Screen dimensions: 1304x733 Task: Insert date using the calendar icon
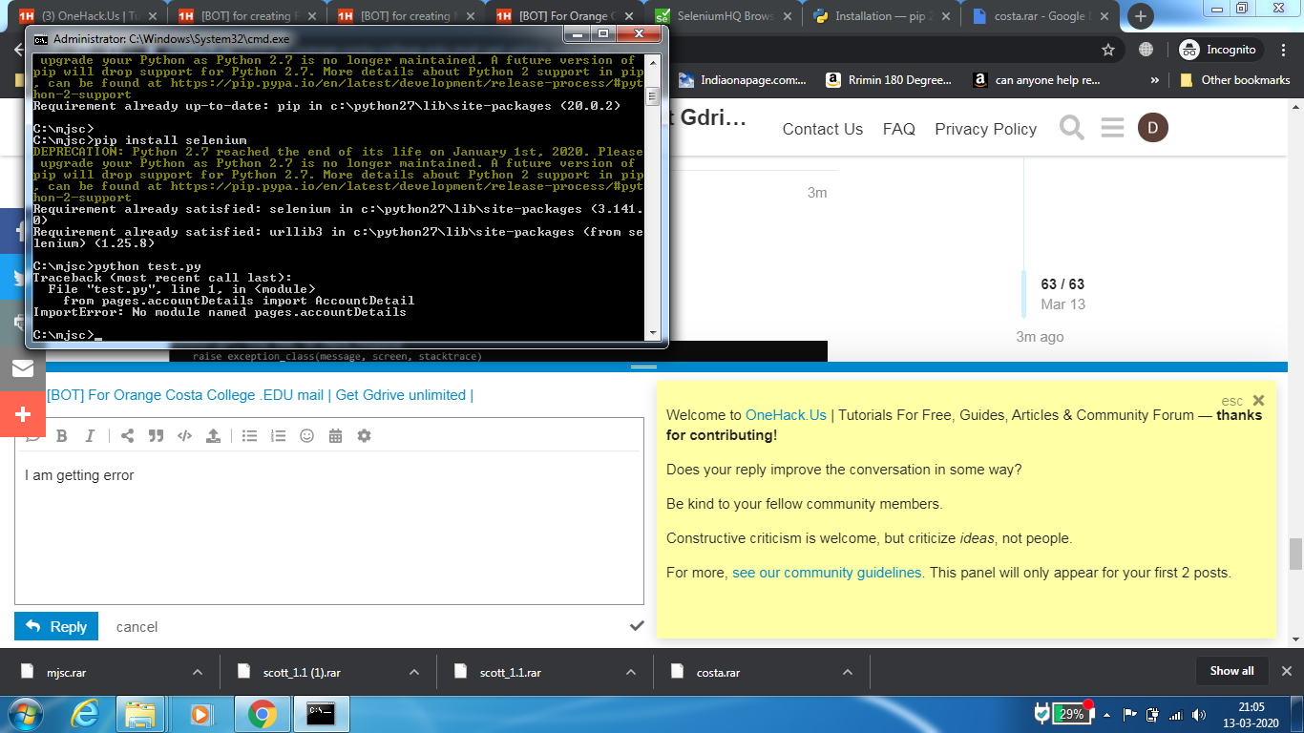tap(335, 436)
